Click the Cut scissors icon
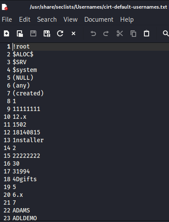169x222 pixels. coord(120,33)
